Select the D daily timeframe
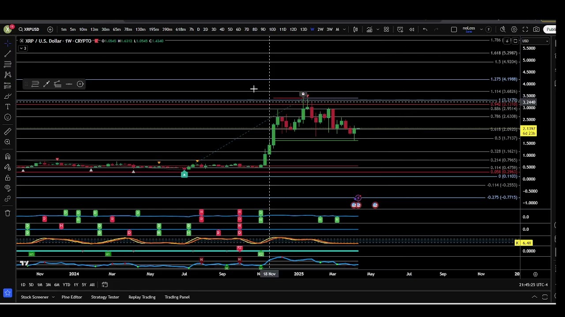Screen dimensions: 565x317 pyautogui.click(x=198, y=29)
